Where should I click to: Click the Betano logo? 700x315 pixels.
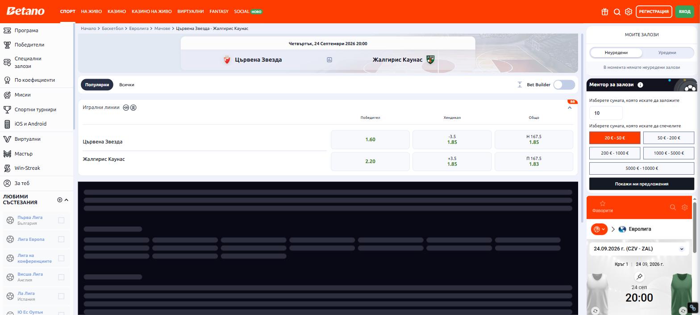(25, 11)
